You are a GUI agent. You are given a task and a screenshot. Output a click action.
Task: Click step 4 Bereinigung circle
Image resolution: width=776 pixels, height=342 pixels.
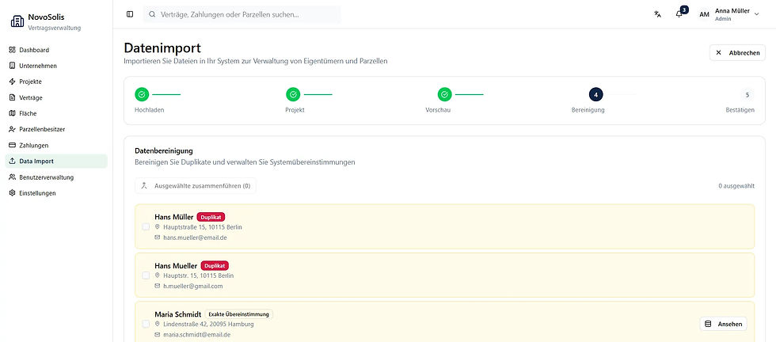coord(595,94)
